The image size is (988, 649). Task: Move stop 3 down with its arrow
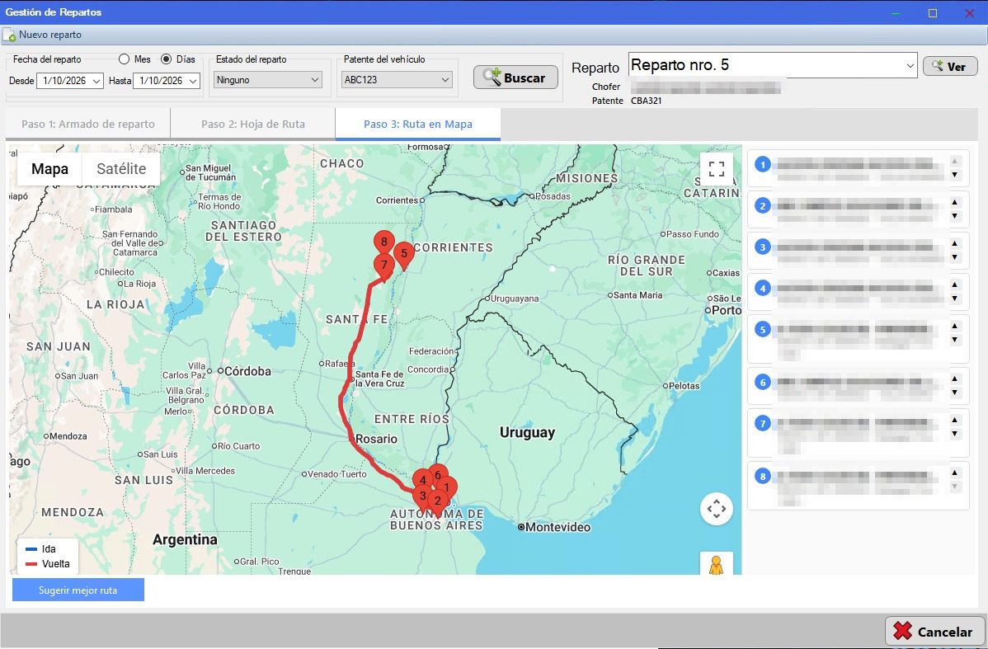[x=955, y=257]
